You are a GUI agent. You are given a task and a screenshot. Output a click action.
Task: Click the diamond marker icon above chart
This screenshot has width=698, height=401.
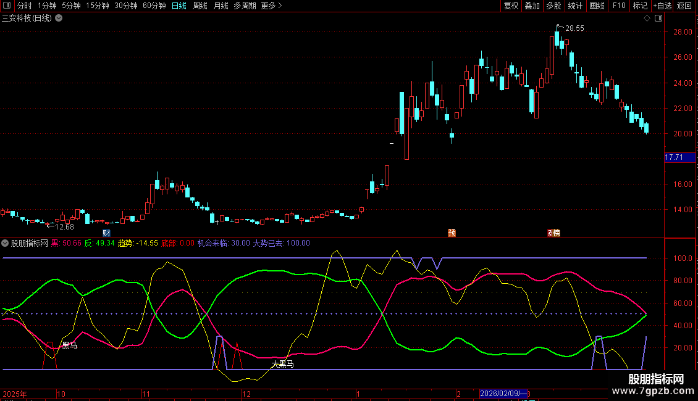point(647,19)
